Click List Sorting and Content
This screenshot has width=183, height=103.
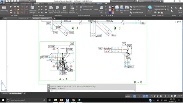[89, 9]
